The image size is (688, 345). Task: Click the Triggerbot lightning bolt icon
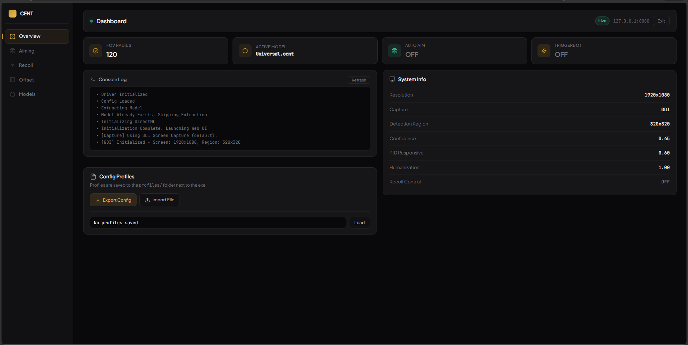[x=544, y=51]
